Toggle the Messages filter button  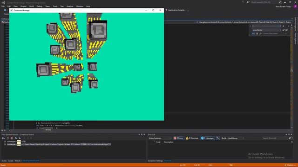click(208, 138)
